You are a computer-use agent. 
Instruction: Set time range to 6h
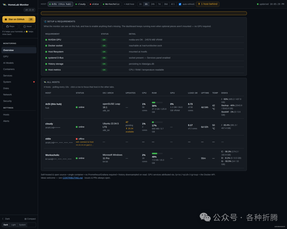146,4
